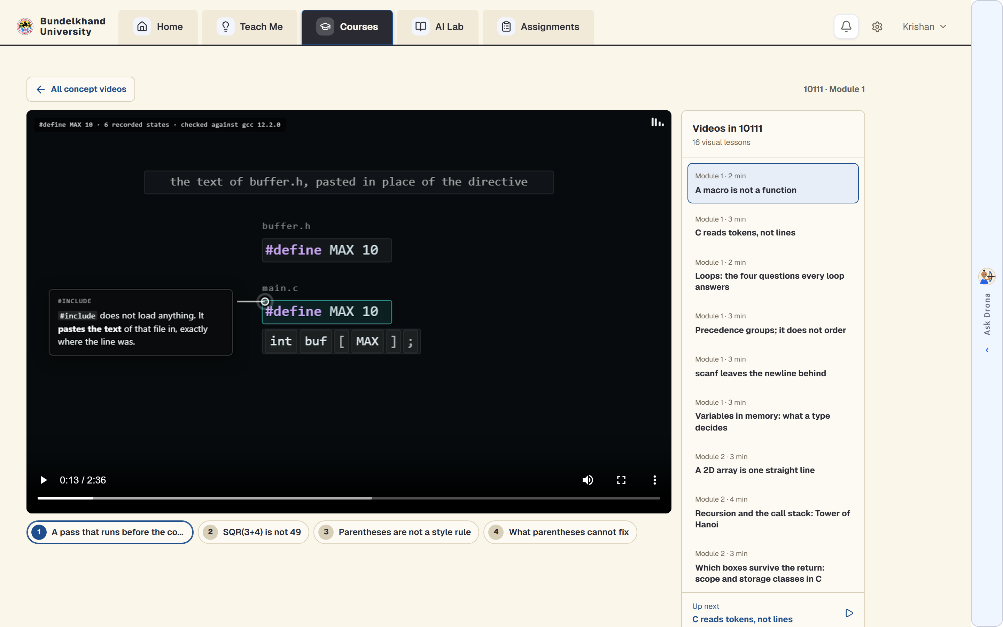Open Variables in memory lesson

click(772, 415)
